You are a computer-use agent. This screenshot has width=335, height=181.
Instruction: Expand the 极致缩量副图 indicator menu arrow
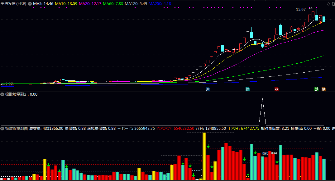tap(2, 128)
